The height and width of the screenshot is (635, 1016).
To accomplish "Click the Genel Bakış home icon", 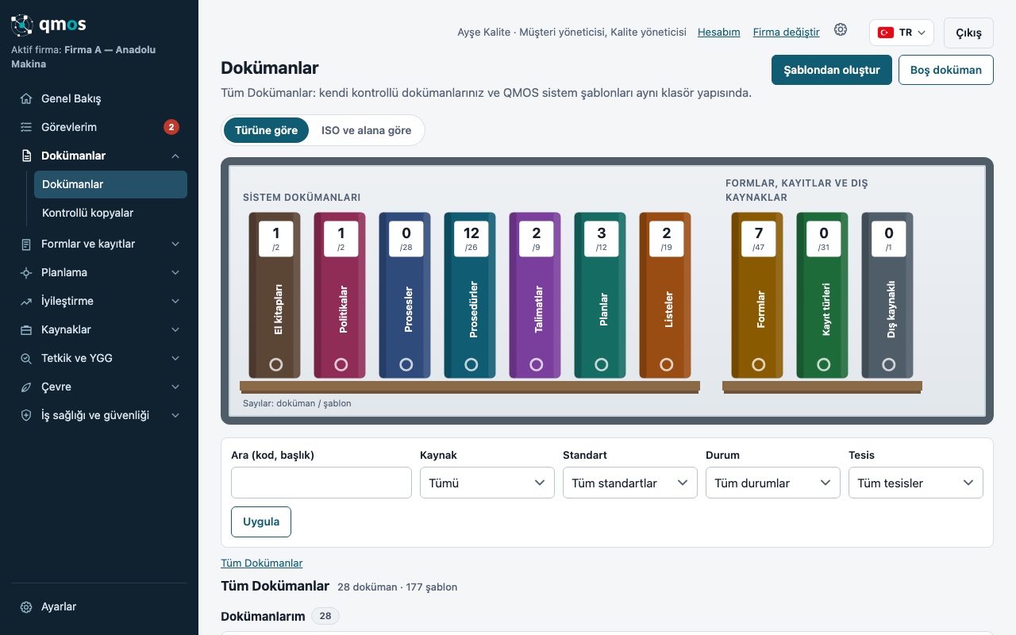I will [x=26, y=98].
